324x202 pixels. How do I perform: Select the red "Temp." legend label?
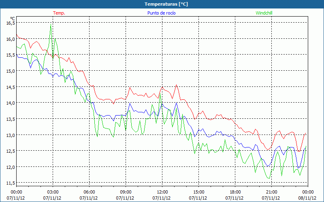[59, 13]
